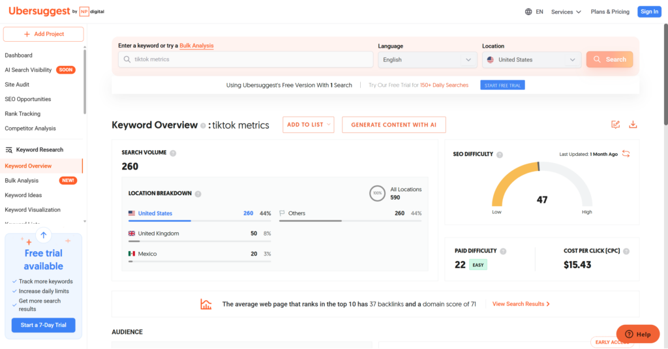Click Generate Content With AI button
The width and height of the screenshot is (668, 349).
(x=393, y=125)
